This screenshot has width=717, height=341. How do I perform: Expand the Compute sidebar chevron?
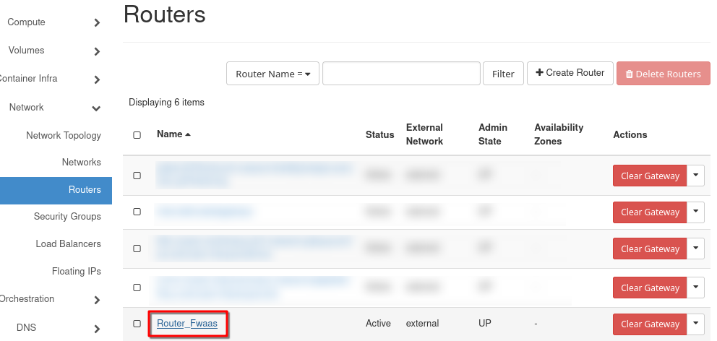tap(97, 23)
